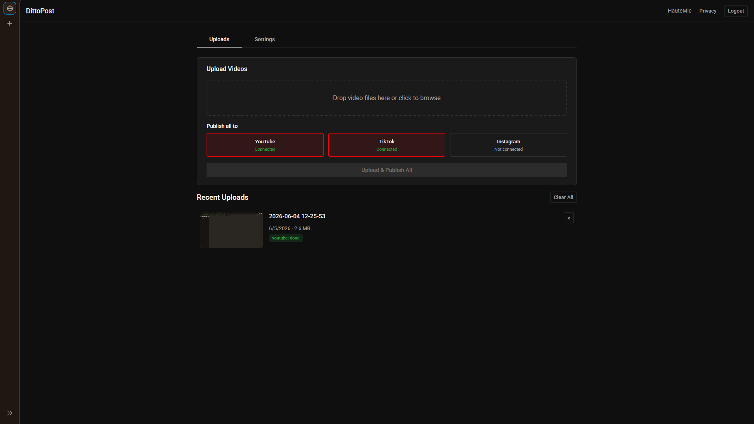Toggle YouTube as a publish target

[265, 145]
